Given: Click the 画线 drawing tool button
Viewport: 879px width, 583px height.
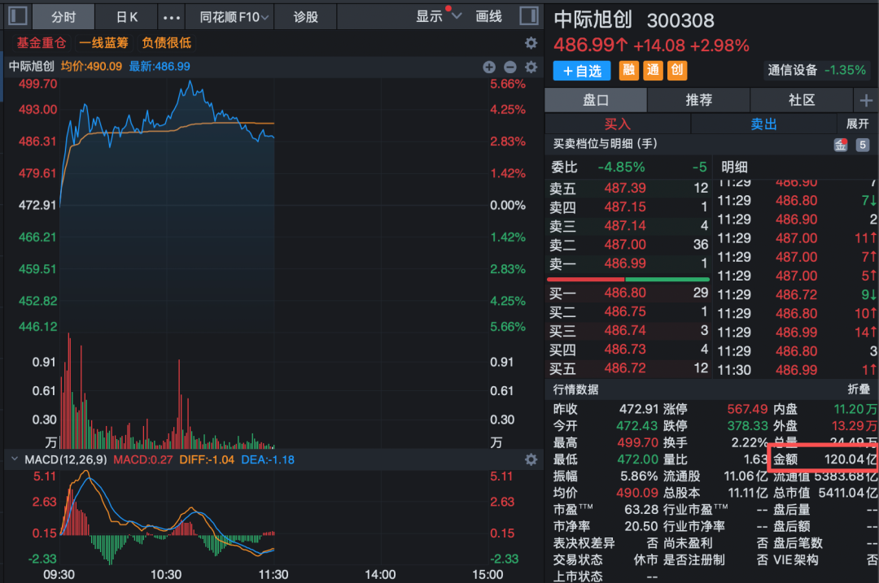Looking at the screenshot, I should tap(488, 16).
